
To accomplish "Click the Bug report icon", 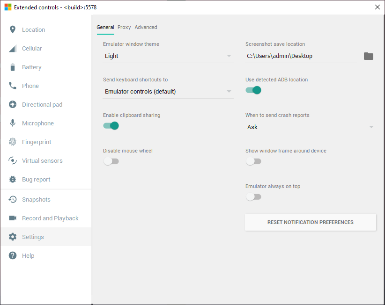I will [13, 180].
